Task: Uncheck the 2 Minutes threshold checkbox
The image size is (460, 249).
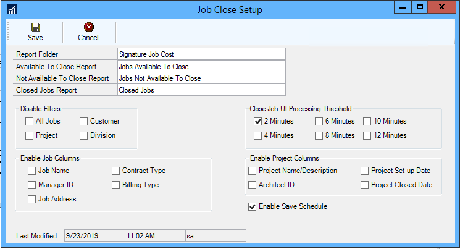Action: click(257, 121)
